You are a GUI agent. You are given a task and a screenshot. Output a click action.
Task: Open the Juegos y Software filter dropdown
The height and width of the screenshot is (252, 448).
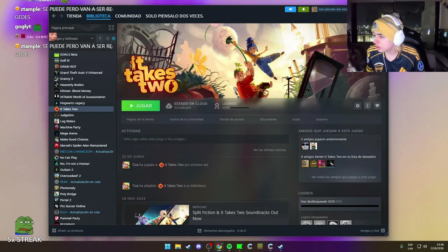[x=72, y=38]
